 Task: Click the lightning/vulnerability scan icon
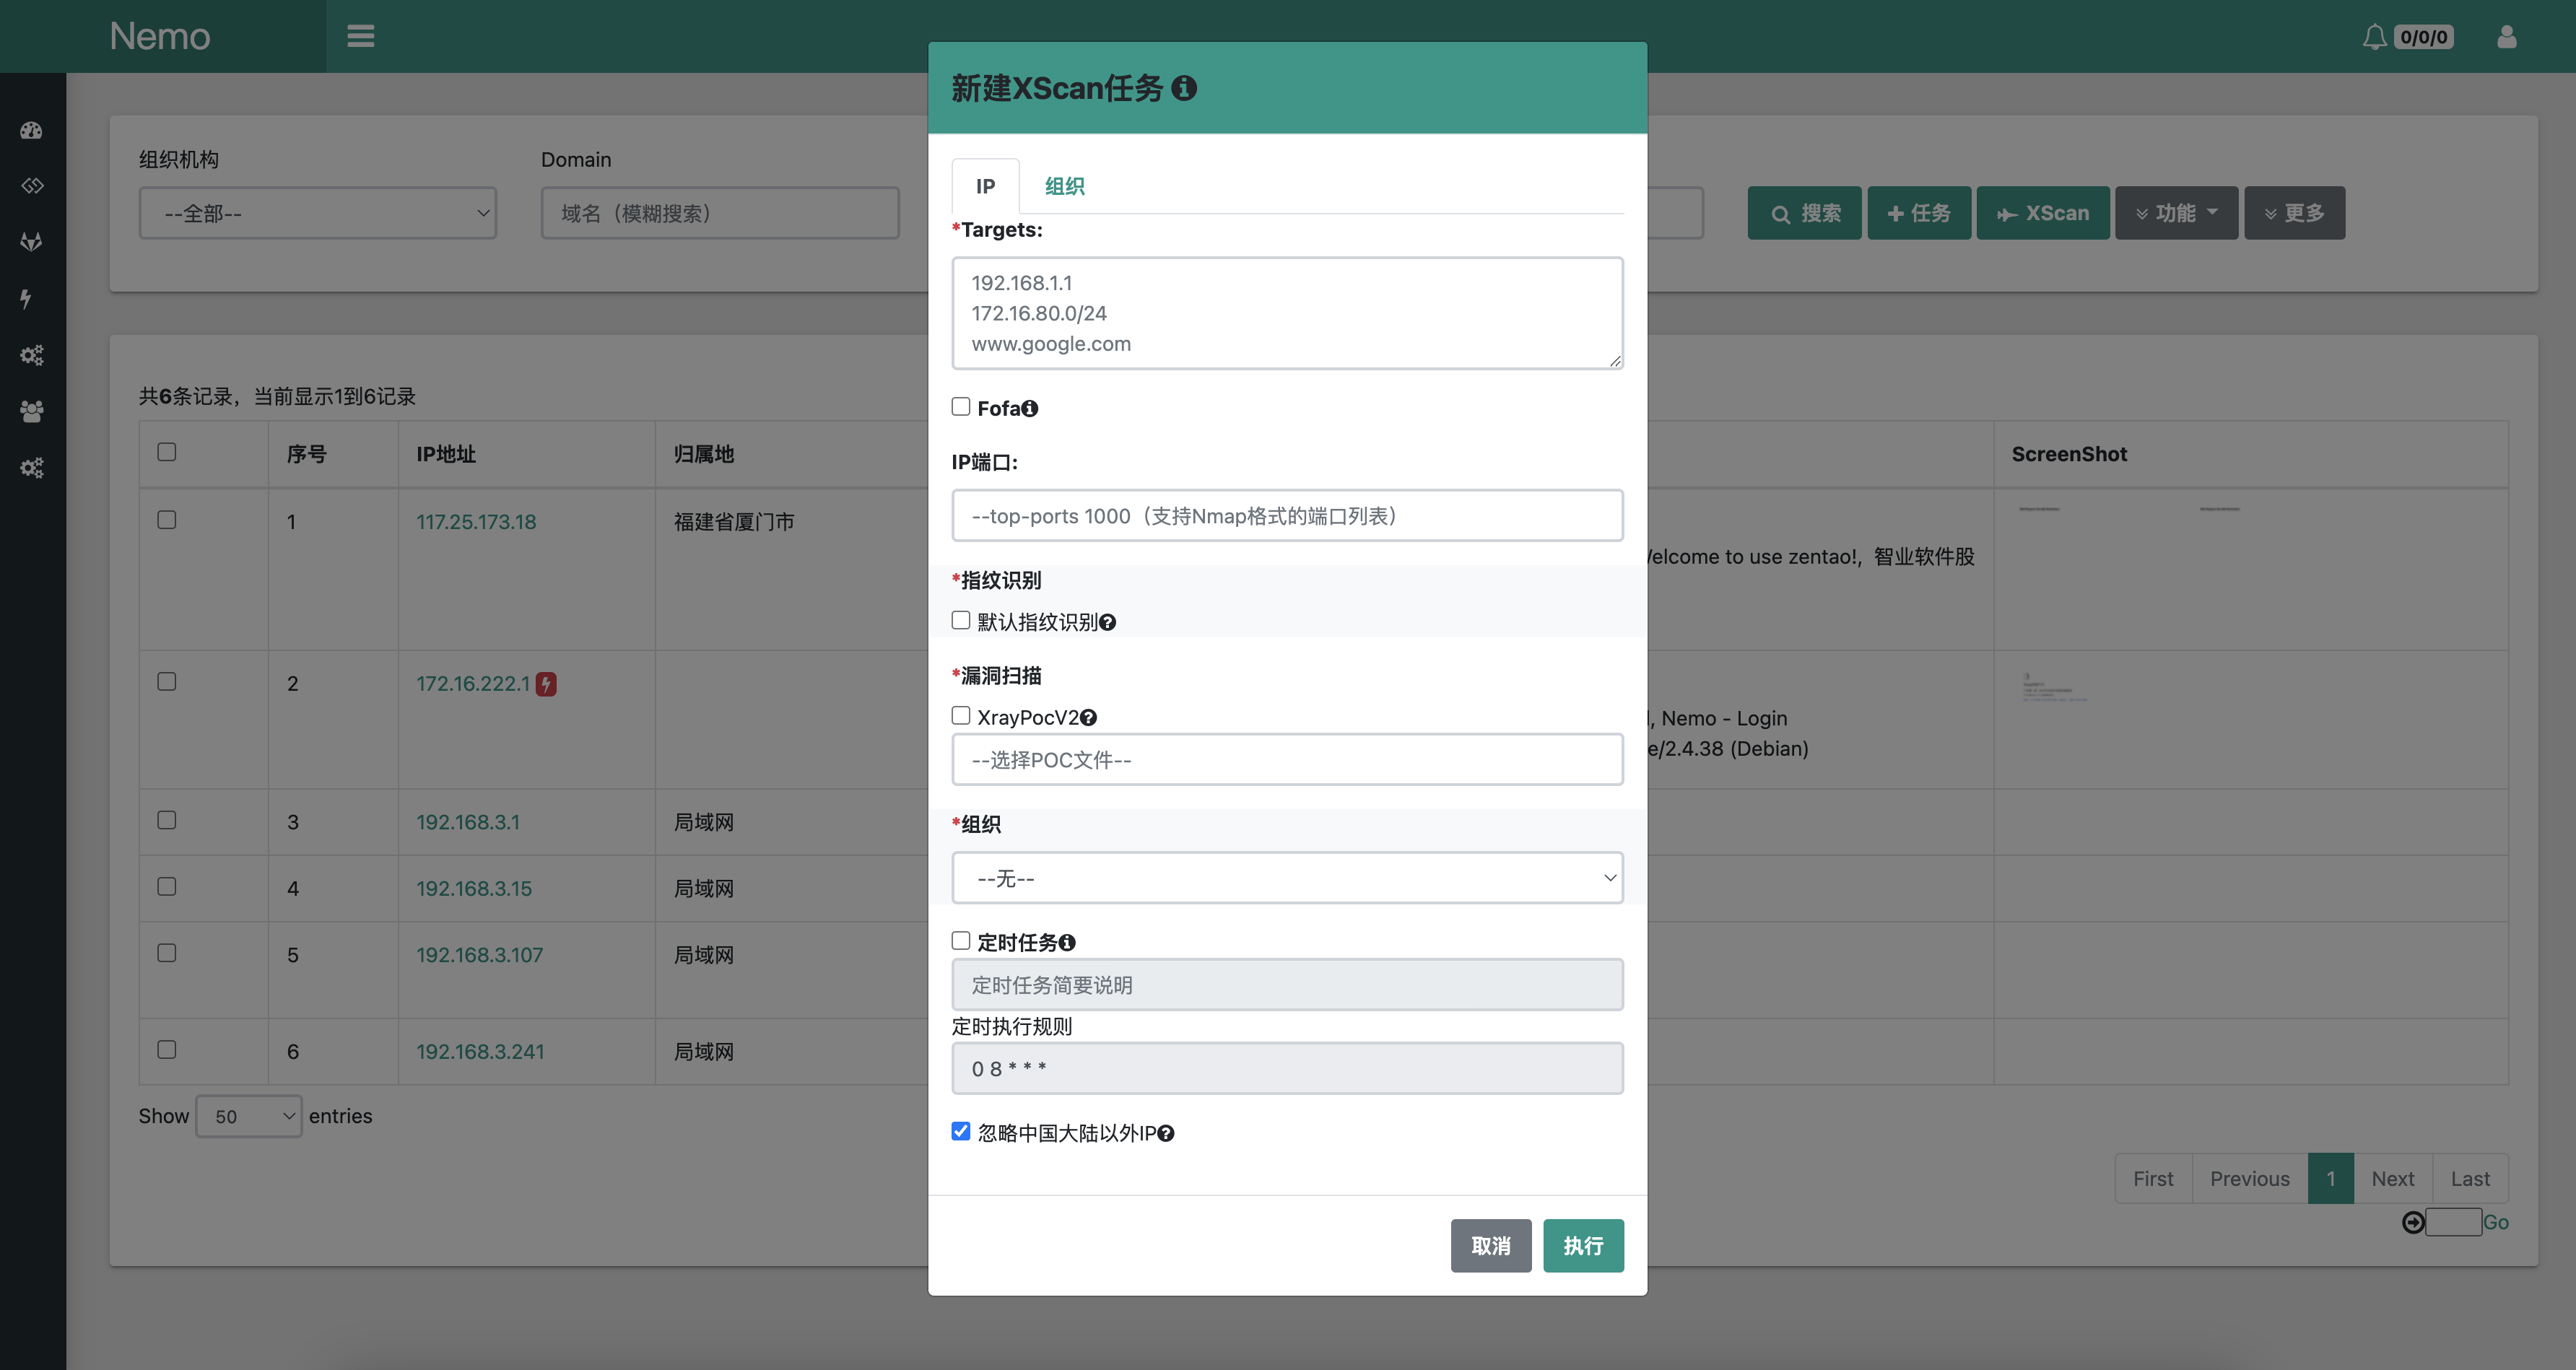point(32,297)
